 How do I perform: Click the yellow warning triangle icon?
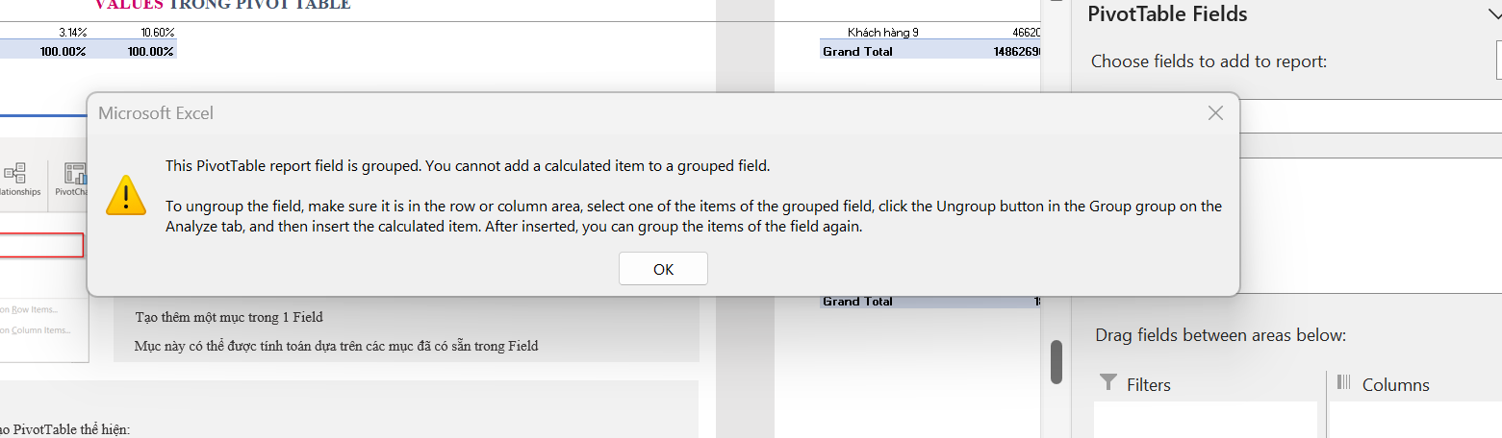point(126,194)
